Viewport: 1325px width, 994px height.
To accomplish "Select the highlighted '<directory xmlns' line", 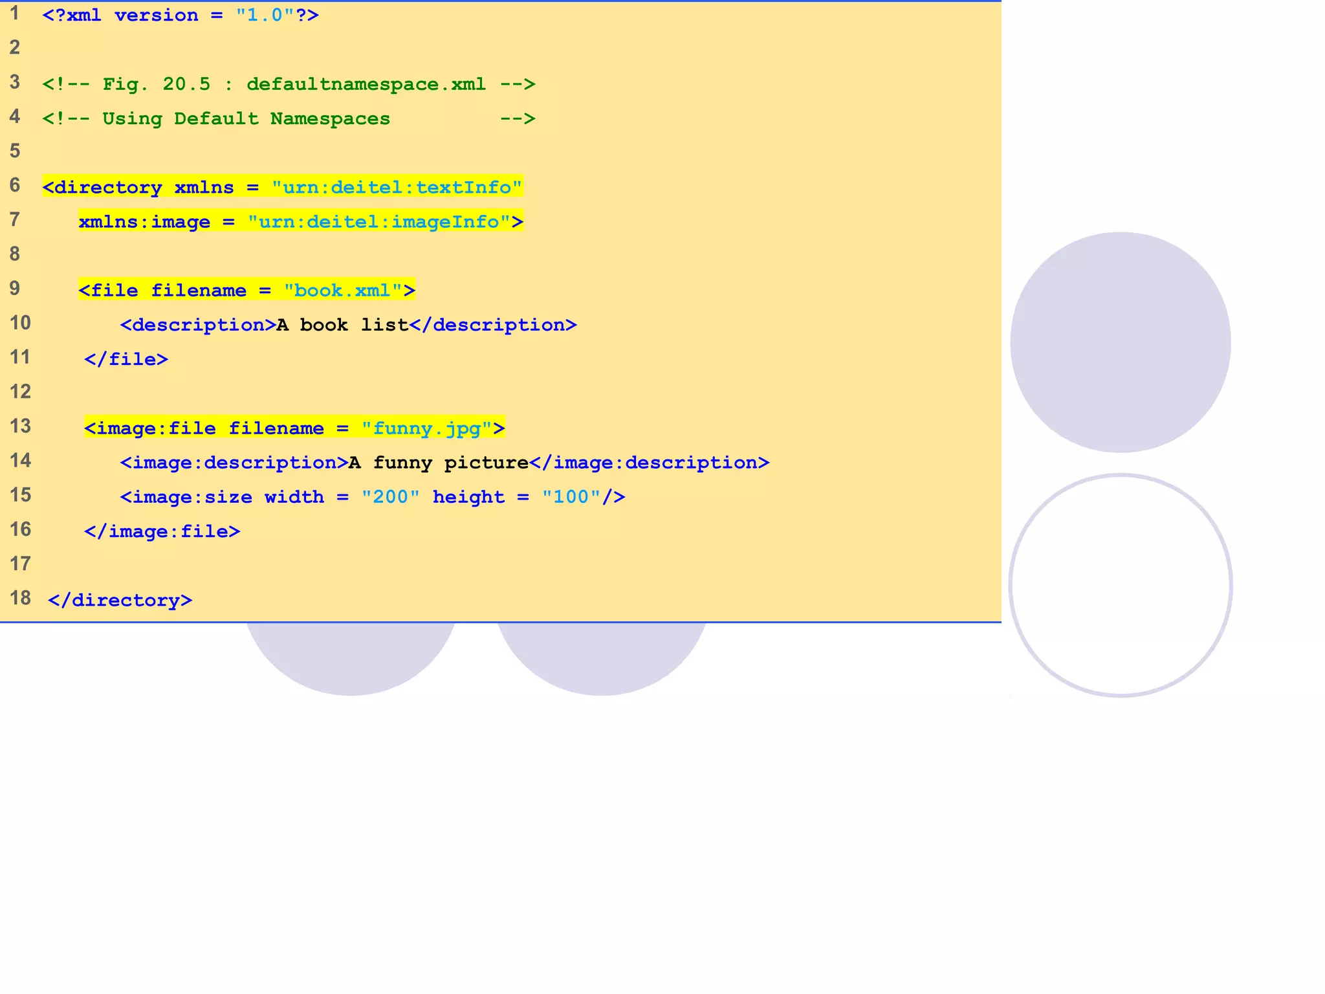I will 282,187.
